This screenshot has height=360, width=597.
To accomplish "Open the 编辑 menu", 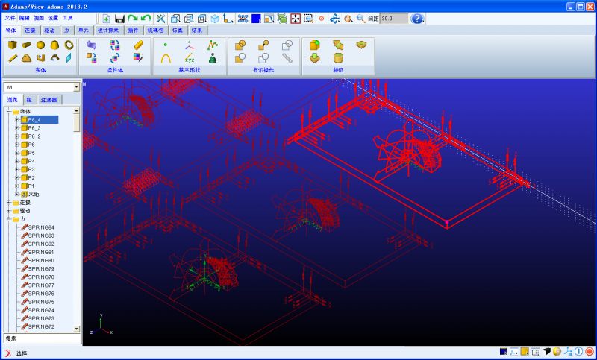I will 25,18.
